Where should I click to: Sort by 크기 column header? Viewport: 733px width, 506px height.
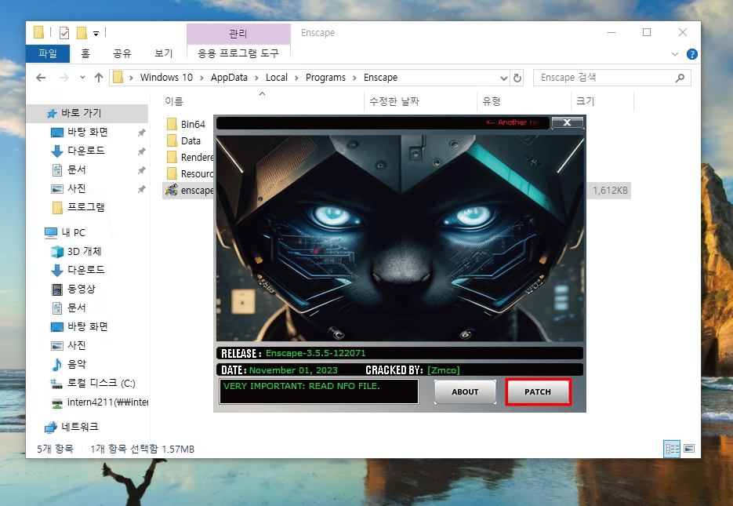[585, 101]
